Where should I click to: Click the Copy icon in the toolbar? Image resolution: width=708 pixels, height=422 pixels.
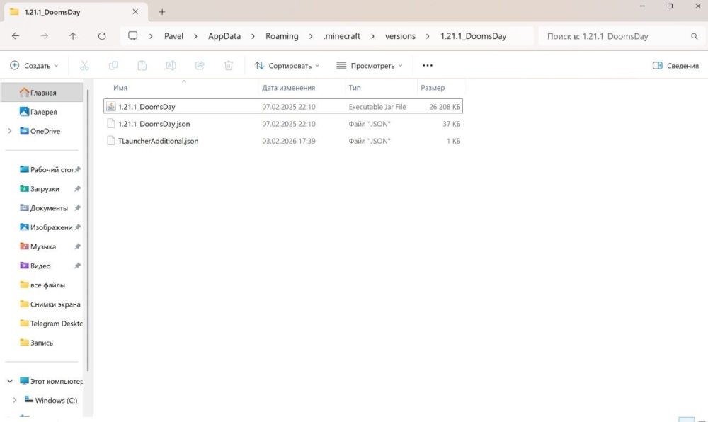coord(113,65)
